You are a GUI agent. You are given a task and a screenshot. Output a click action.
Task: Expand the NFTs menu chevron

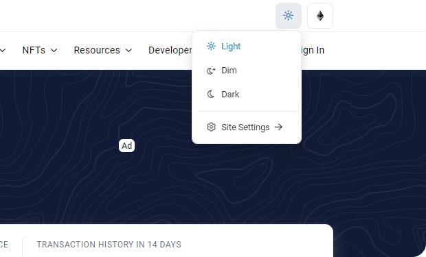tap(54, 51)
